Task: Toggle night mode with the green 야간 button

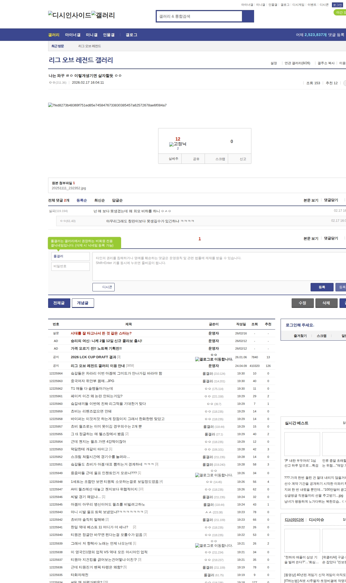Action: click(x=340, y=12)
